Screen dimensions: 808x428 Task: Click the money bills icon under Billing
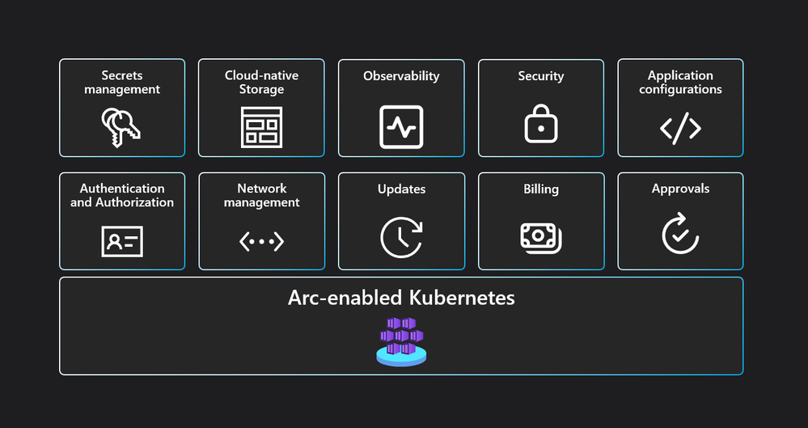point(541,239)
